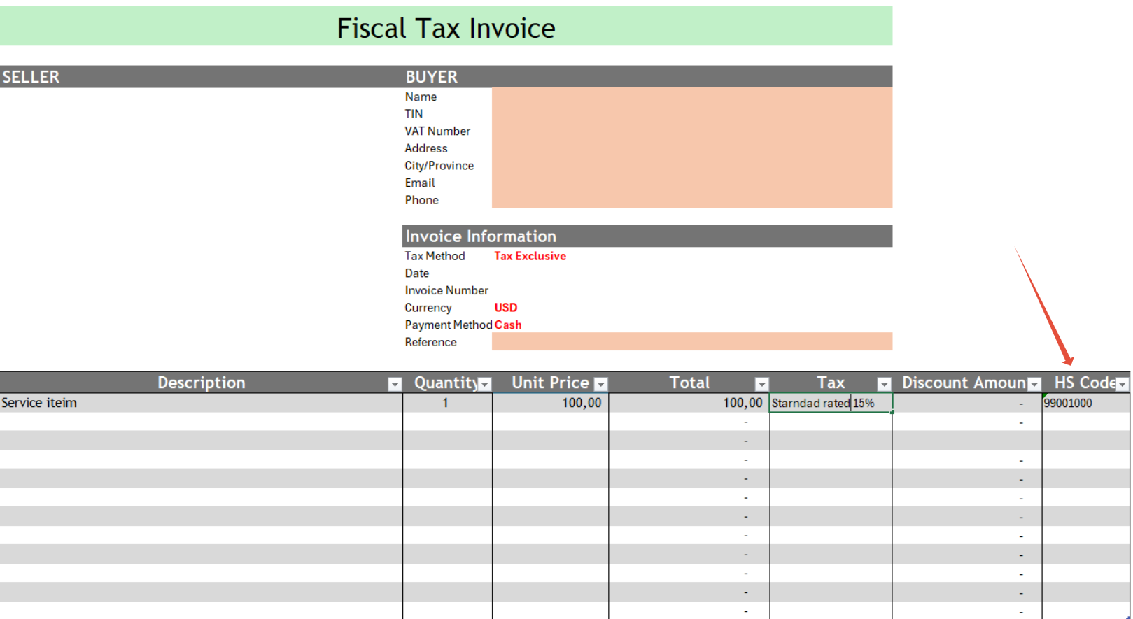Open the Discount Amount filter dropdown
The width and height of the screenshot is (1133, 619).
1034,384
